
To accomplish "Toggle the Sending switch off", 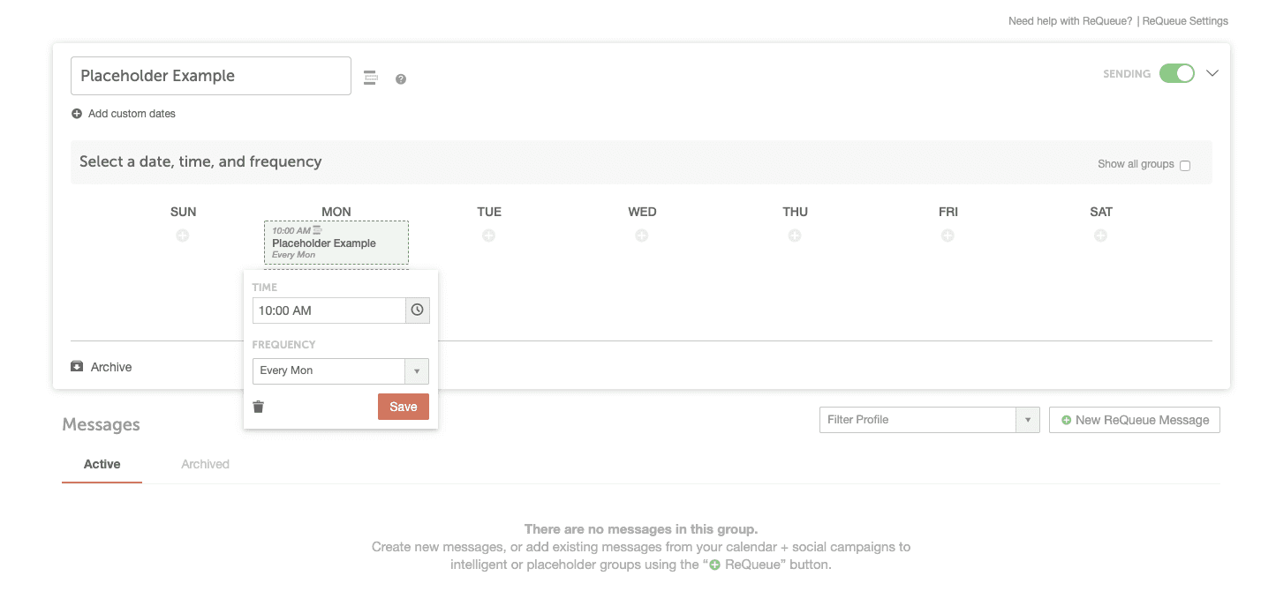I will coord(1176,73).
